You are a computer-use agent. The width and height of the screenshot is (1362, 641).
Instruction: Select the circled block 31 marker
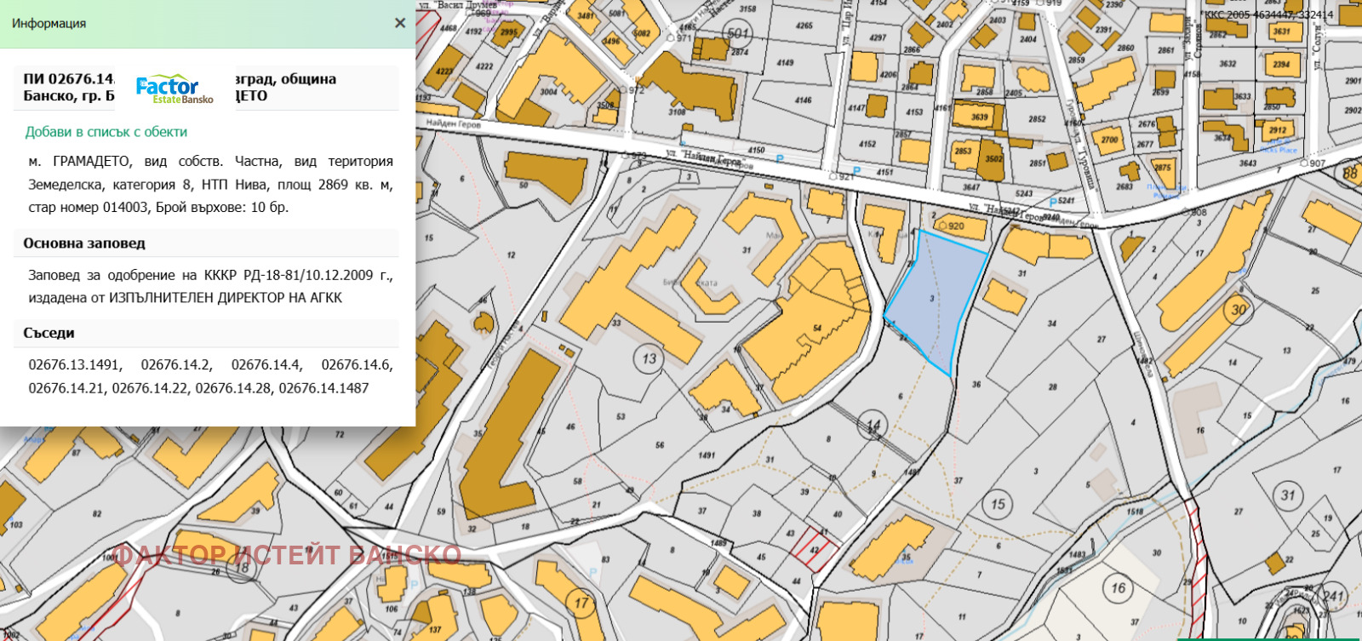pyautogui.click(x=1288, y=495)
